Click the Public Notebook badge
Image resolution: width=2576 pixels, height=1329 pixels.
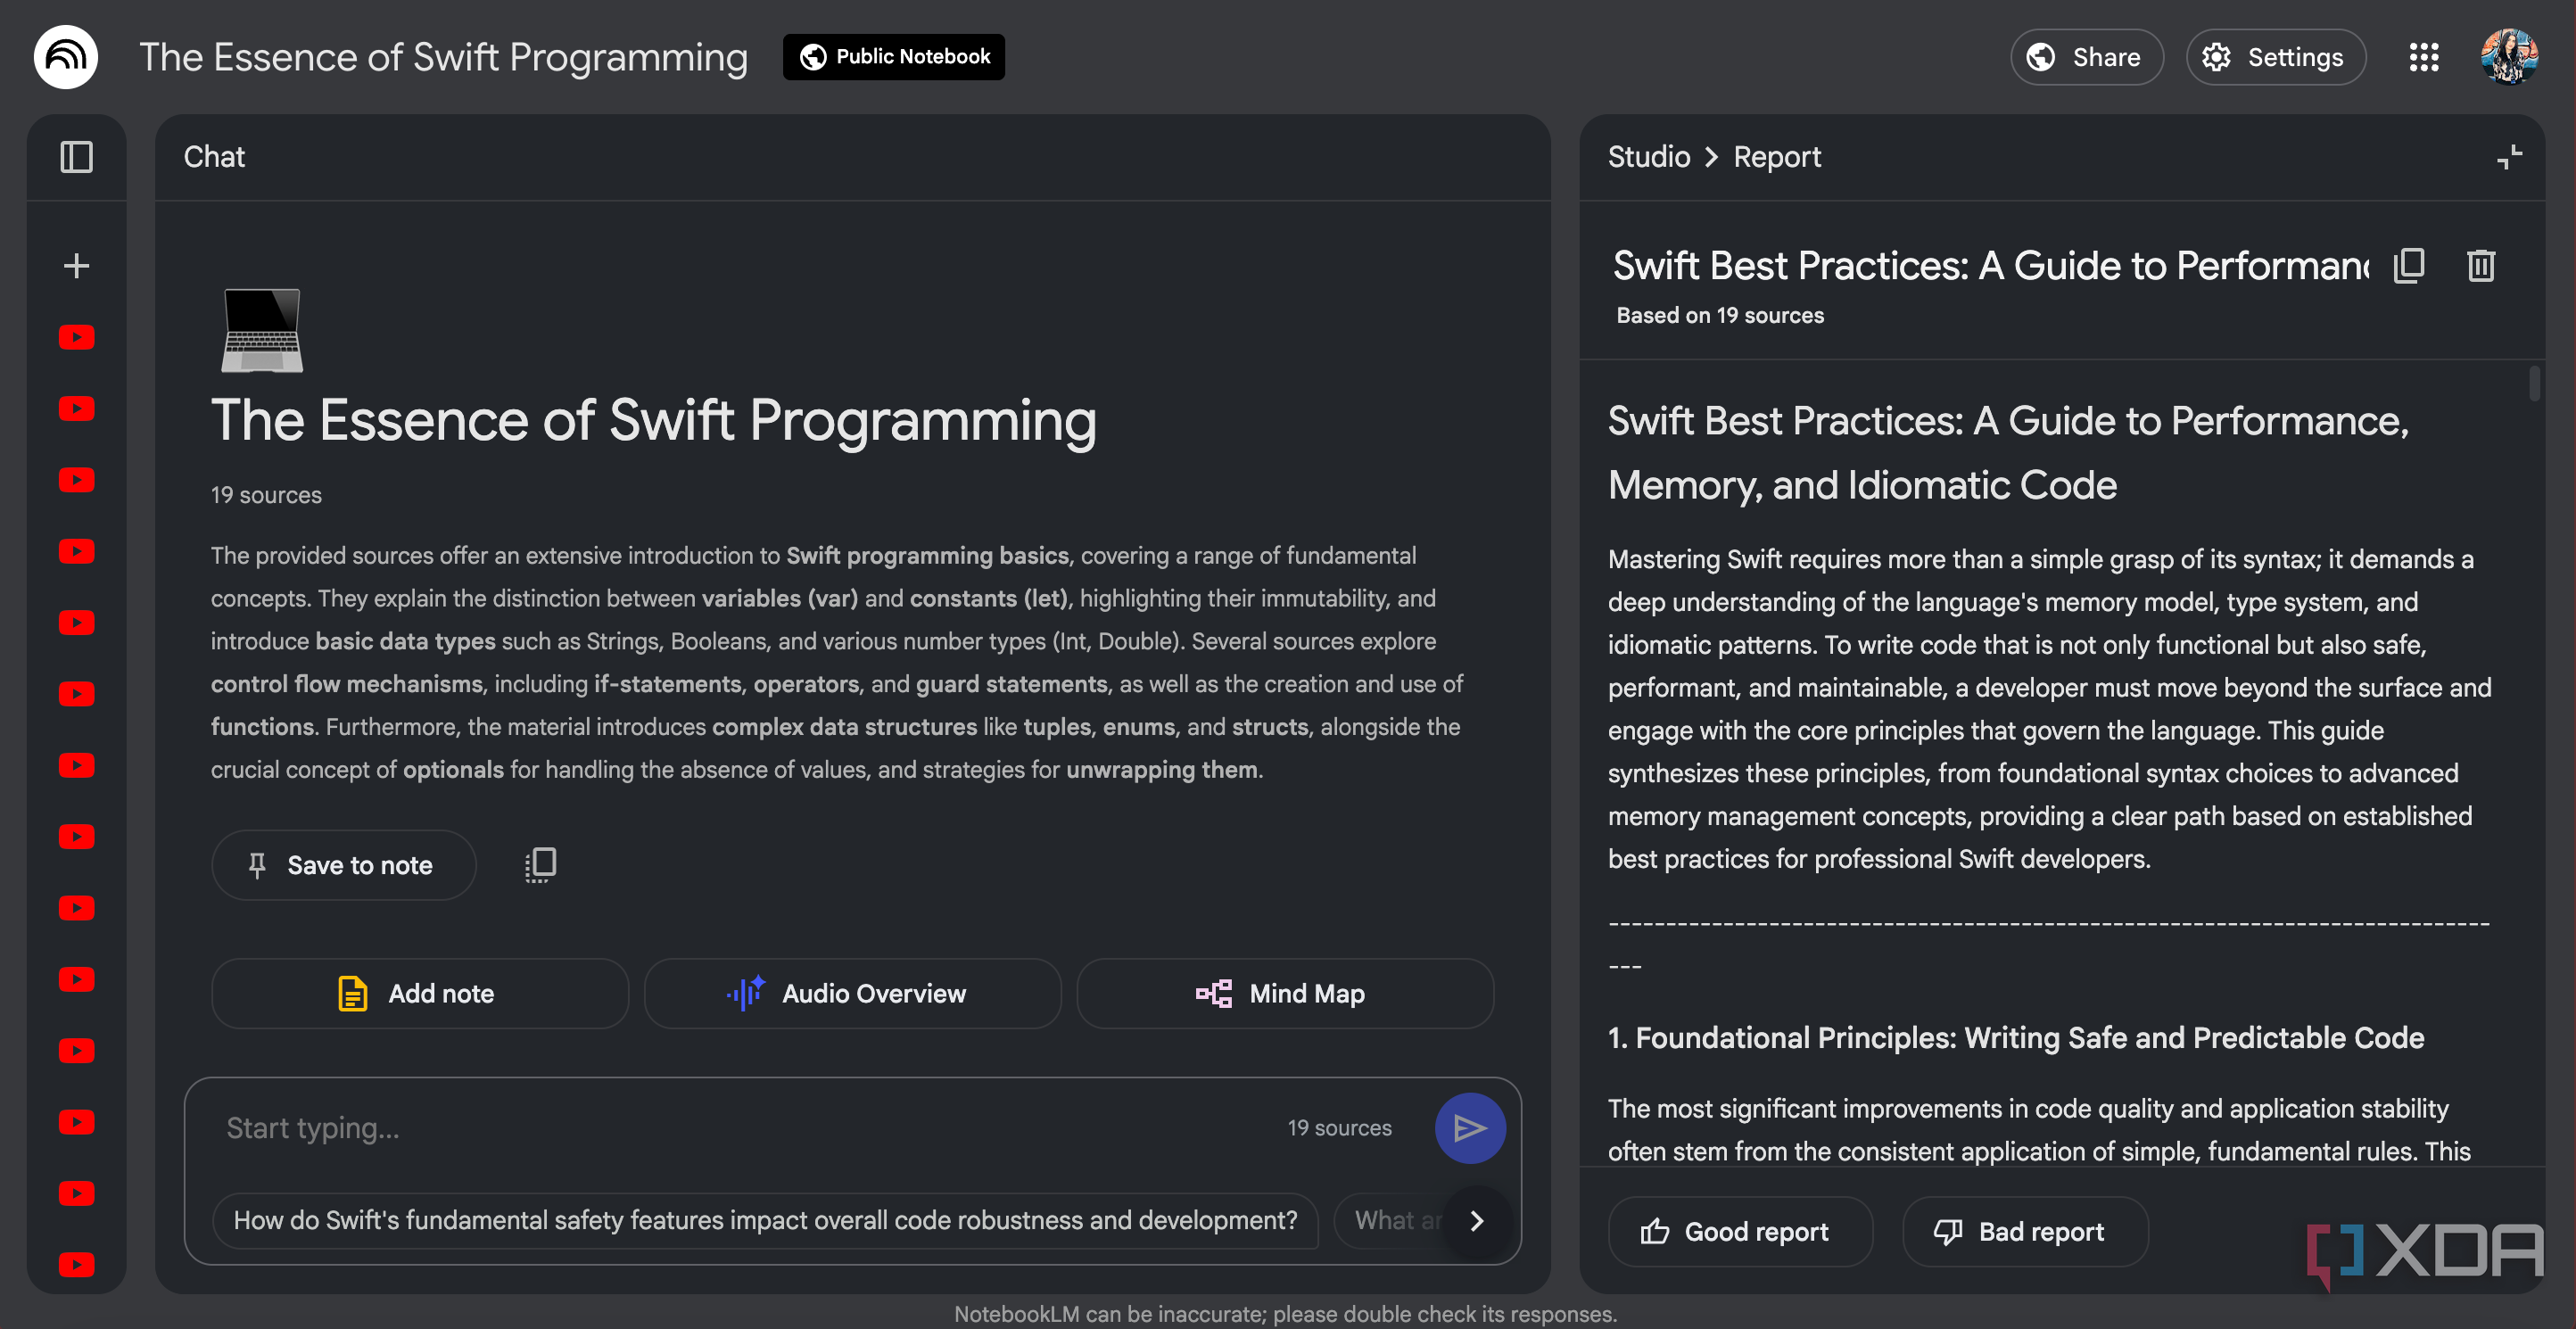tap(894, 57)
